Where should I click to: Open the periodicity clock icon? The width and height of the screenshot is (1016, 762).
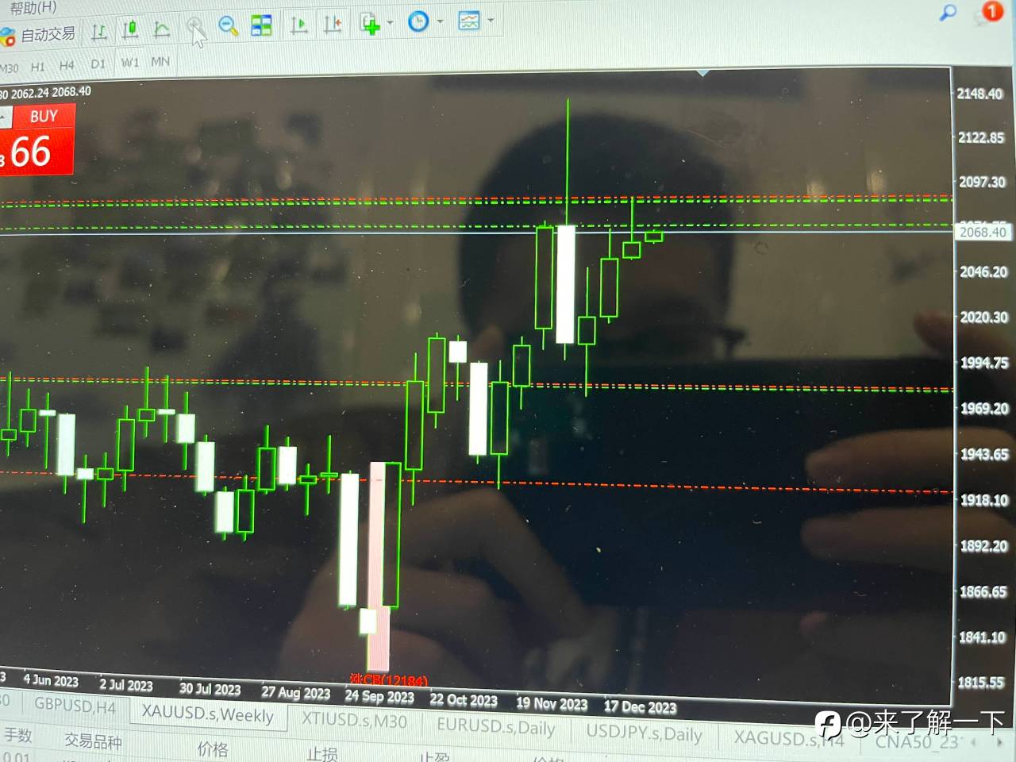click(418, 21)
